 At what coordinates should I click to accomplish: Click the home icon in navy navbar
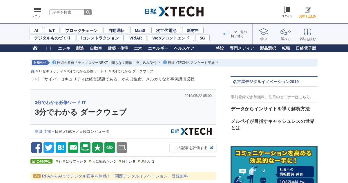35,48
